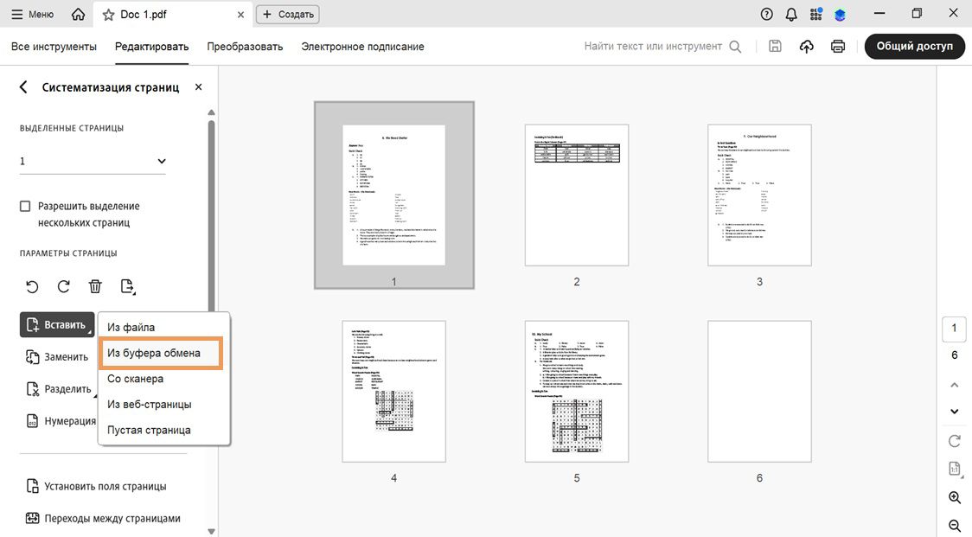
Task: Go to the Home screen icon
Action: point(78,14)
